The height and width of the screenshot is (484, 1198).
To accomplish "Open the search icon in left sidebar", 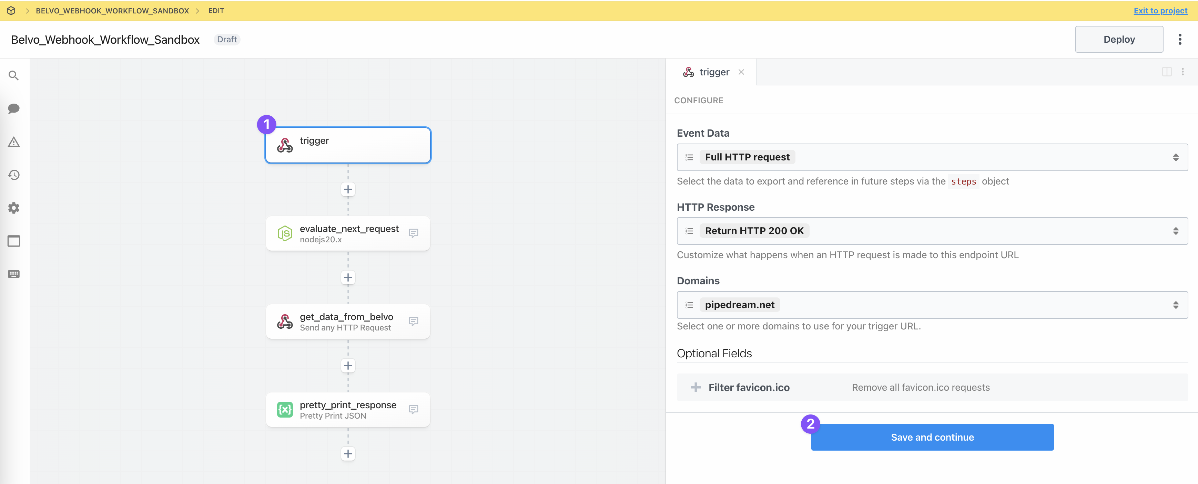I will tap(13, 75).
